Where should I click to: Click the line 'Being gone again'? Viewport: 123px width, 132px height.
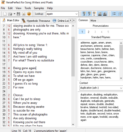(24, 68)
